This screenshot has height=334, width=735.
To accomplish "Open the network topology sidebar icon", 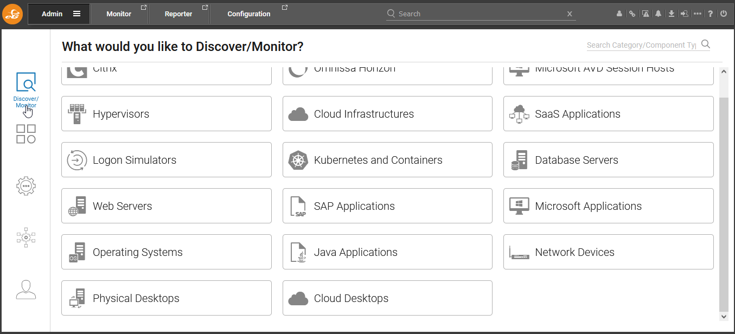I will click(26, 237).
